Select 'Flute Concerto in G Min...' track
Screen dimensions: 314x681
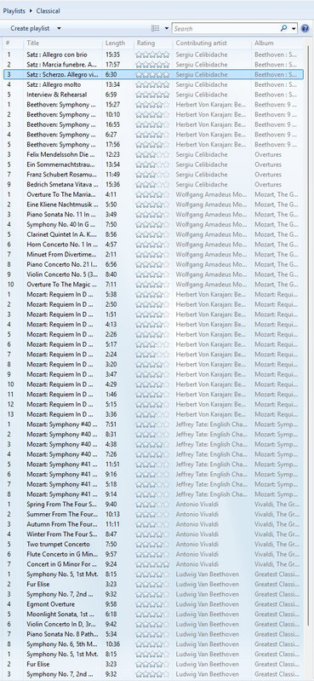click(x=153, y=554)
